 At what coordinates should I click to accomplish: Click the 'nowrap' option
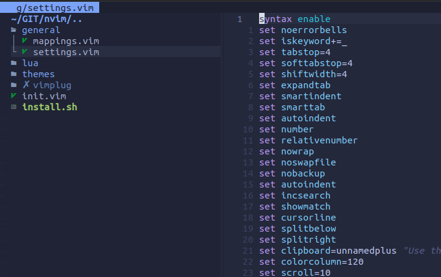click(298, 151)
